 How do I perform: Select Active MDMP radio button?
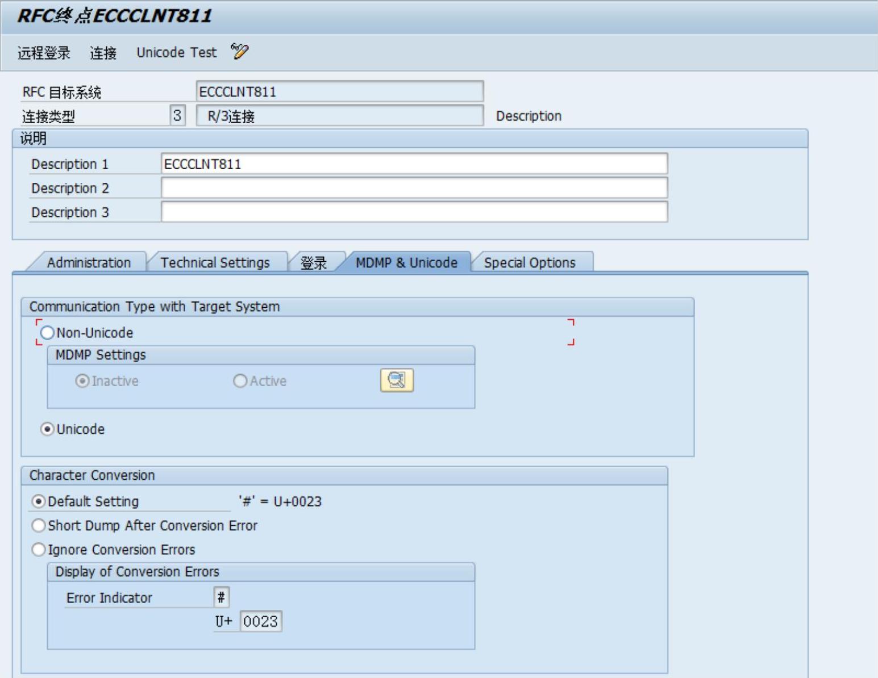click(x=240, y=381)
